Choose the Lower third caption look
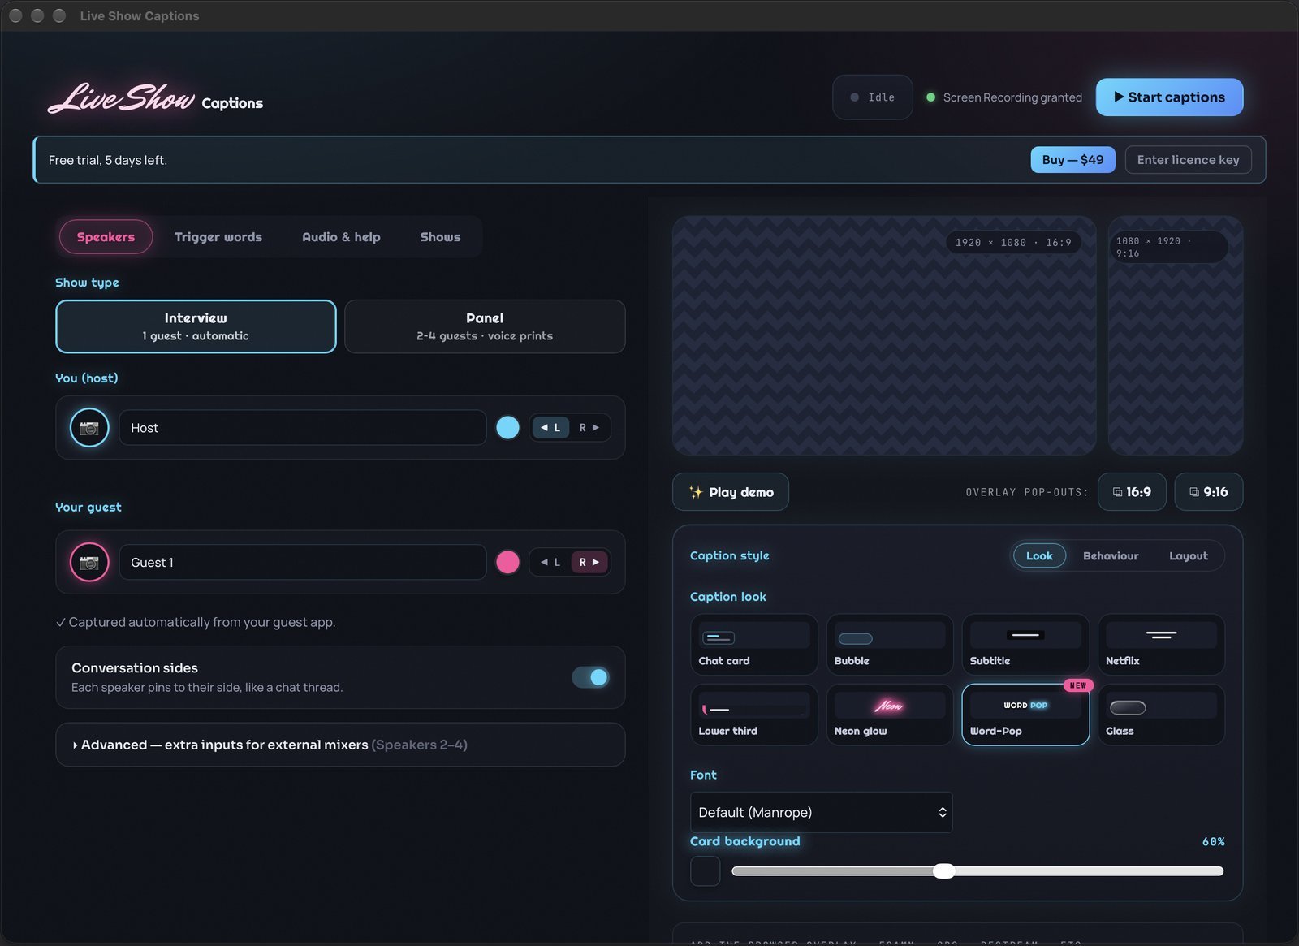 [754, 715]
